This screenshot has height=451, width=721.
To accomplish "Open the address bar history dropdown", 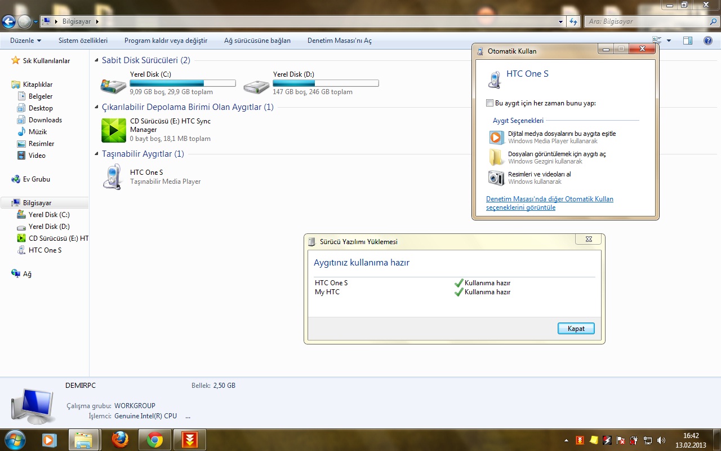I will (x=560, y=21).
